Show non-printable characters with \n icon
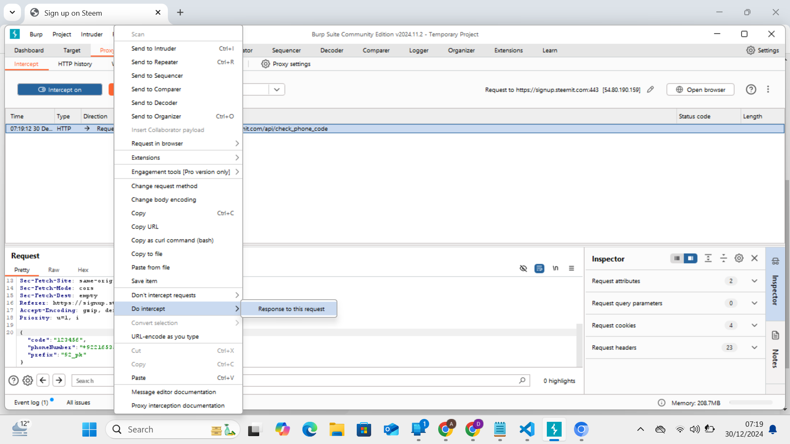 tap(555, 268)
